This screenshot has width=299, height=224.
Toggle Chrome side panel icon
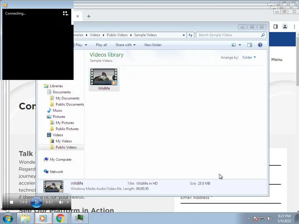coord(276,27)
